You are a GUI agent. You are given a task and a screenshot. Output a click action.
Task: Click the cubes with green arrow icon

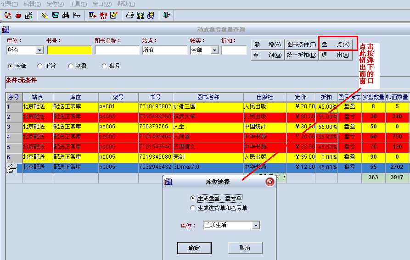pos(29,16)
